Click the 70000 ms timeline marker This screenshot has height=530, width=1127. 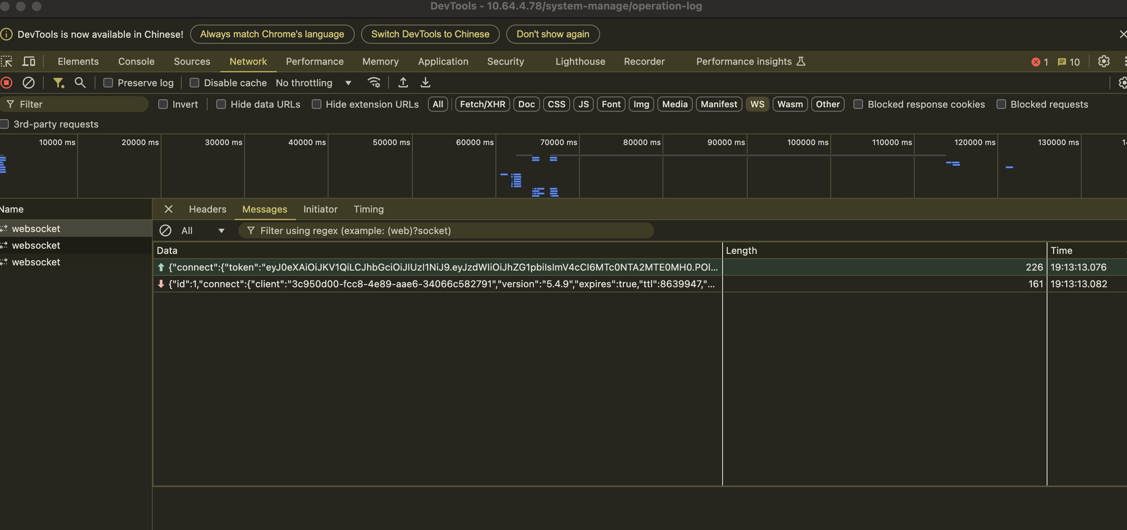click(558, 143)
